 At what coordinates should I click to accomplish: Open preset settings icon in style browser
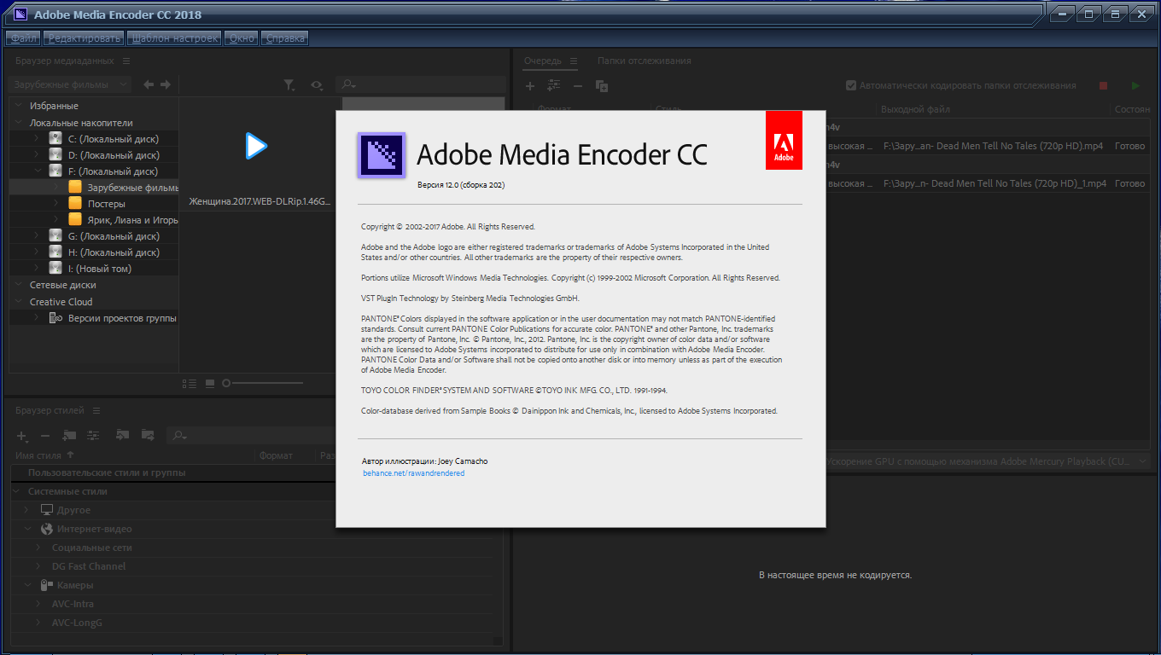(94, 436)
